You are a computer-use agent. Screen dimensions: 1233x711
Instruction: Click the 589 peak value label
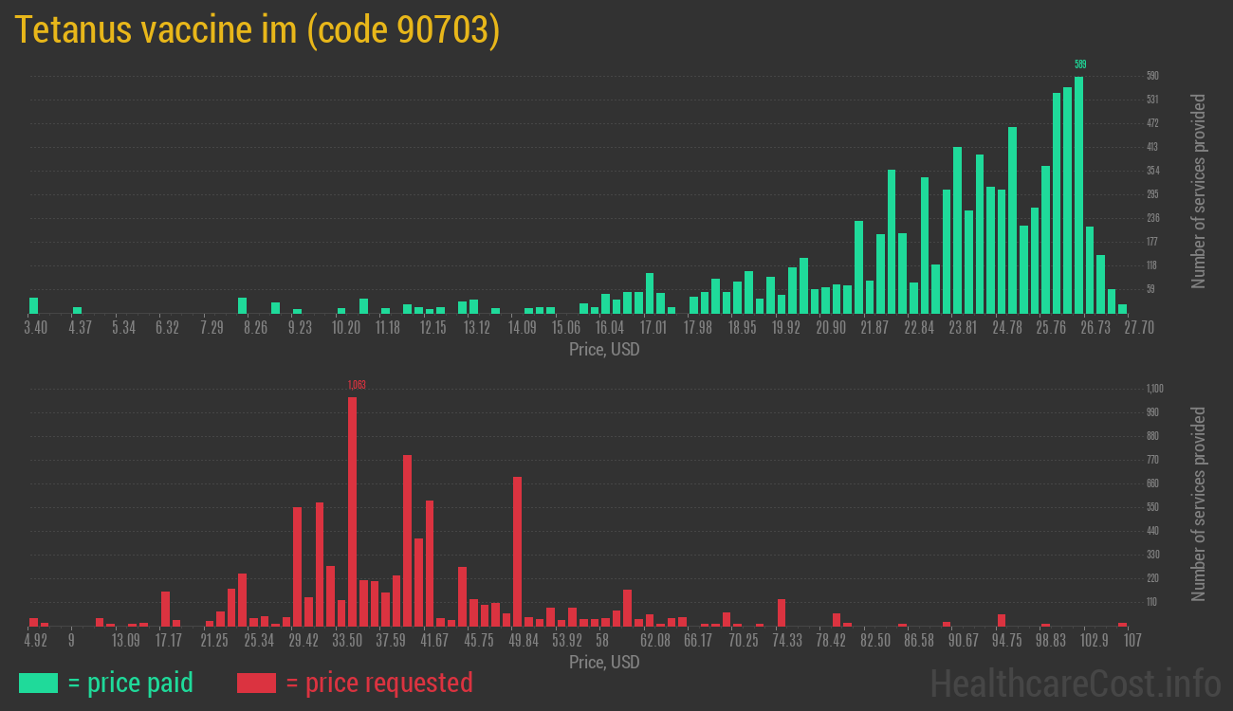coord(1079,64)
